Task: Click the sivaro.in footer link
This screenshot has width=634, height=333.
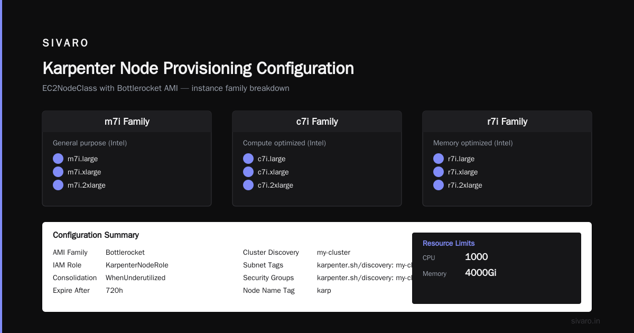Action: [585, 321]
